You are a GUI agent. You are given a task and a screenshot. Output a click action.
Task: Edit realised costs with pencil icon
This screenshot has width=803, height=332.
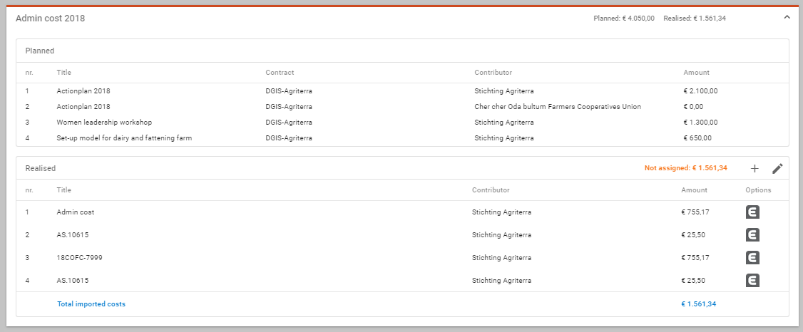[x=777, y=168]
